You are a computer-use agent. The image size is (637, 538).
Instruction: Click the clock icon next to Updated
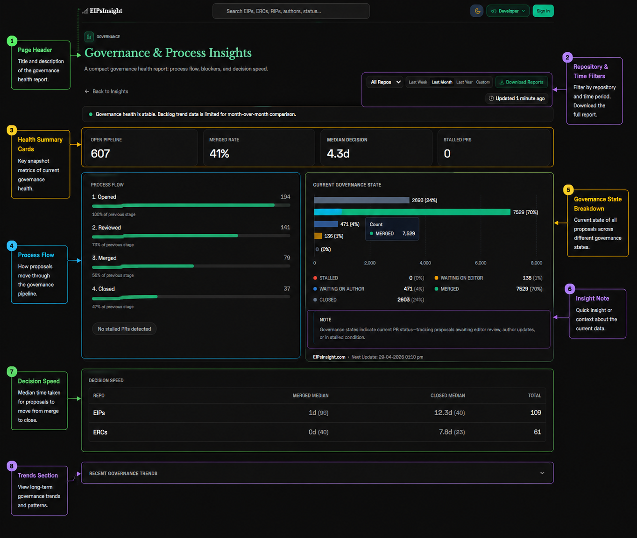point(491,98)
